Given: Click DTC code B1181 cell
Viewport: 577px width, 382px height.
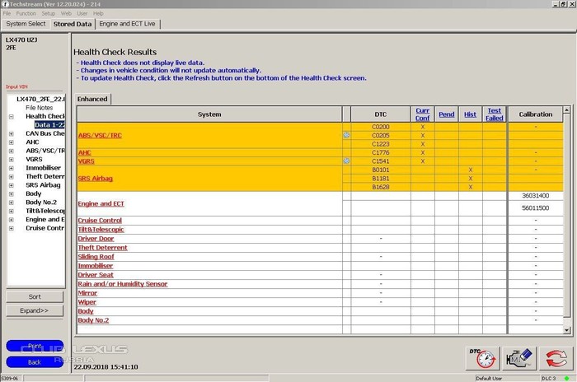Looking at the screenshot, I should tap(381, 179).
